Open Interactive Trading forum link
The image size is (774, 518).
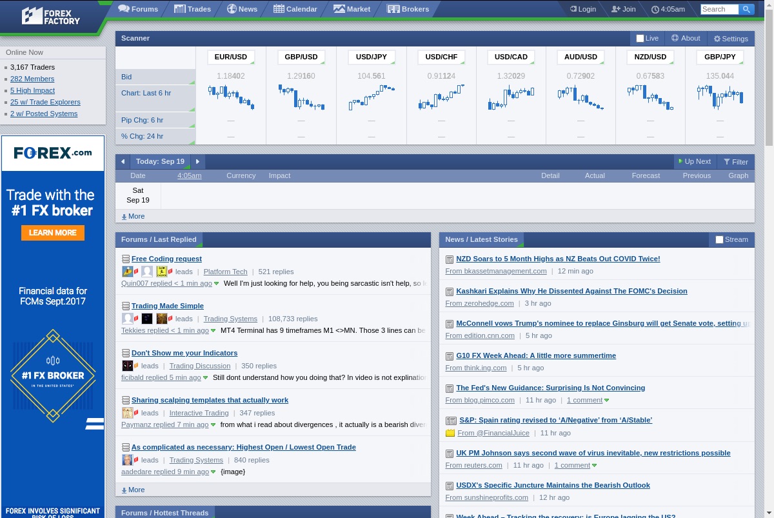coord(199,413)
